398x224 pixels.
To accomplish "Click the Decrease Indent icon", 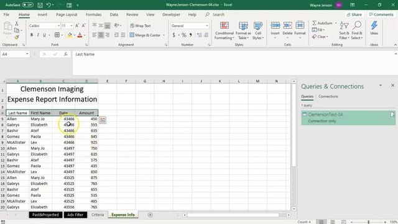I will click(x=116, y=35).
